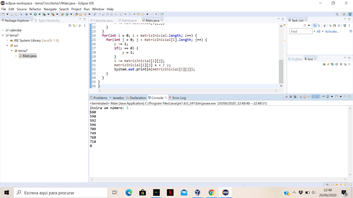Open Eclipse from the Windows taskbar

point(225,192)
